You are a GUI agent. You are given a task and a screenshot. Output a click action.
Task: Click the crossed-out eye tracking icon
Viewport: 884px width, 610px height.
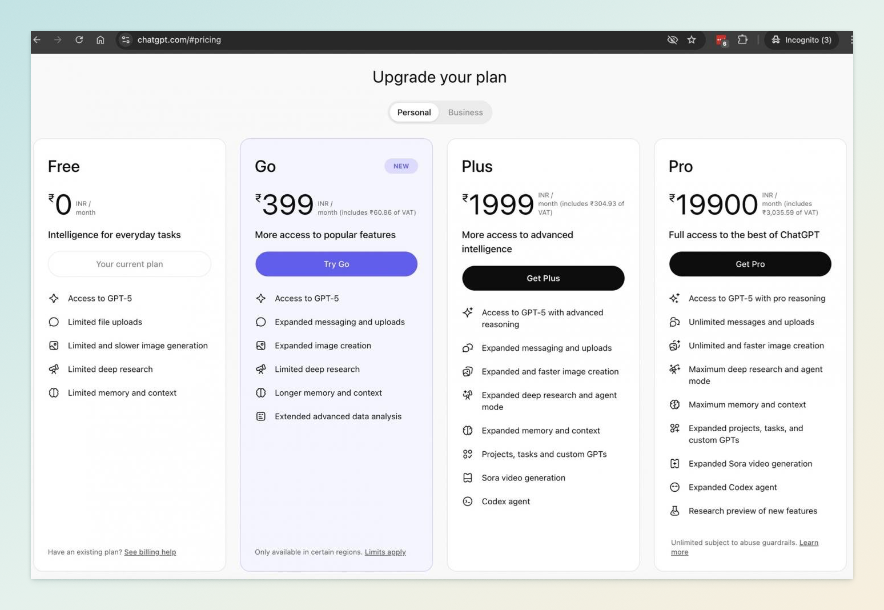pos(673,40)
